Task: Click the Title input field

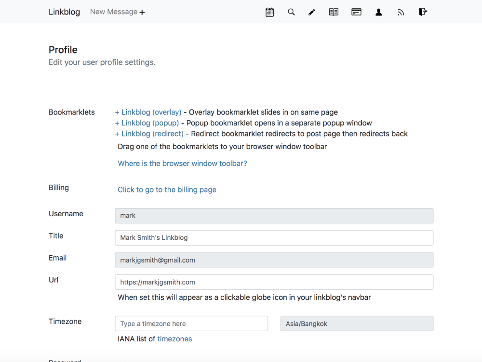Action: point(274,238)
